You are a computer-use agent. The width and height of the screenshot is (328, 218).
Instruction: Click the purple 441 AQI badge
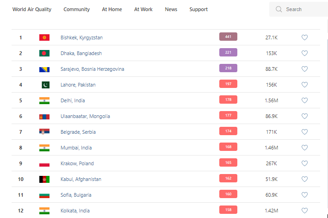[228, 37]
